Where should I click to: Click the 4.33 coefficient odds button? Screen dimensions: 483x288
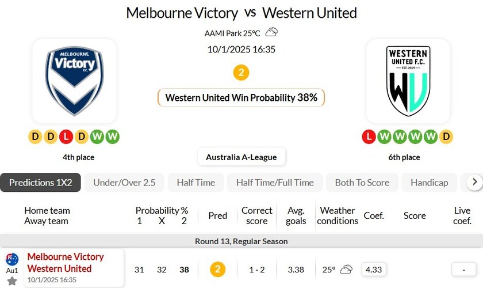point(373,269)
